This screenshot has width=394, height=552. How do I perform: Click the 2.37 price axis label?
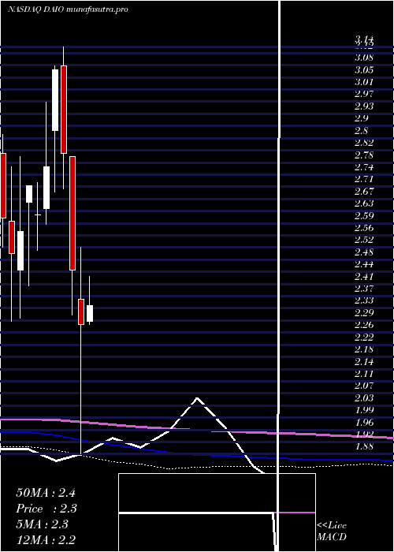pyautogui.click(x=364, y=289)
